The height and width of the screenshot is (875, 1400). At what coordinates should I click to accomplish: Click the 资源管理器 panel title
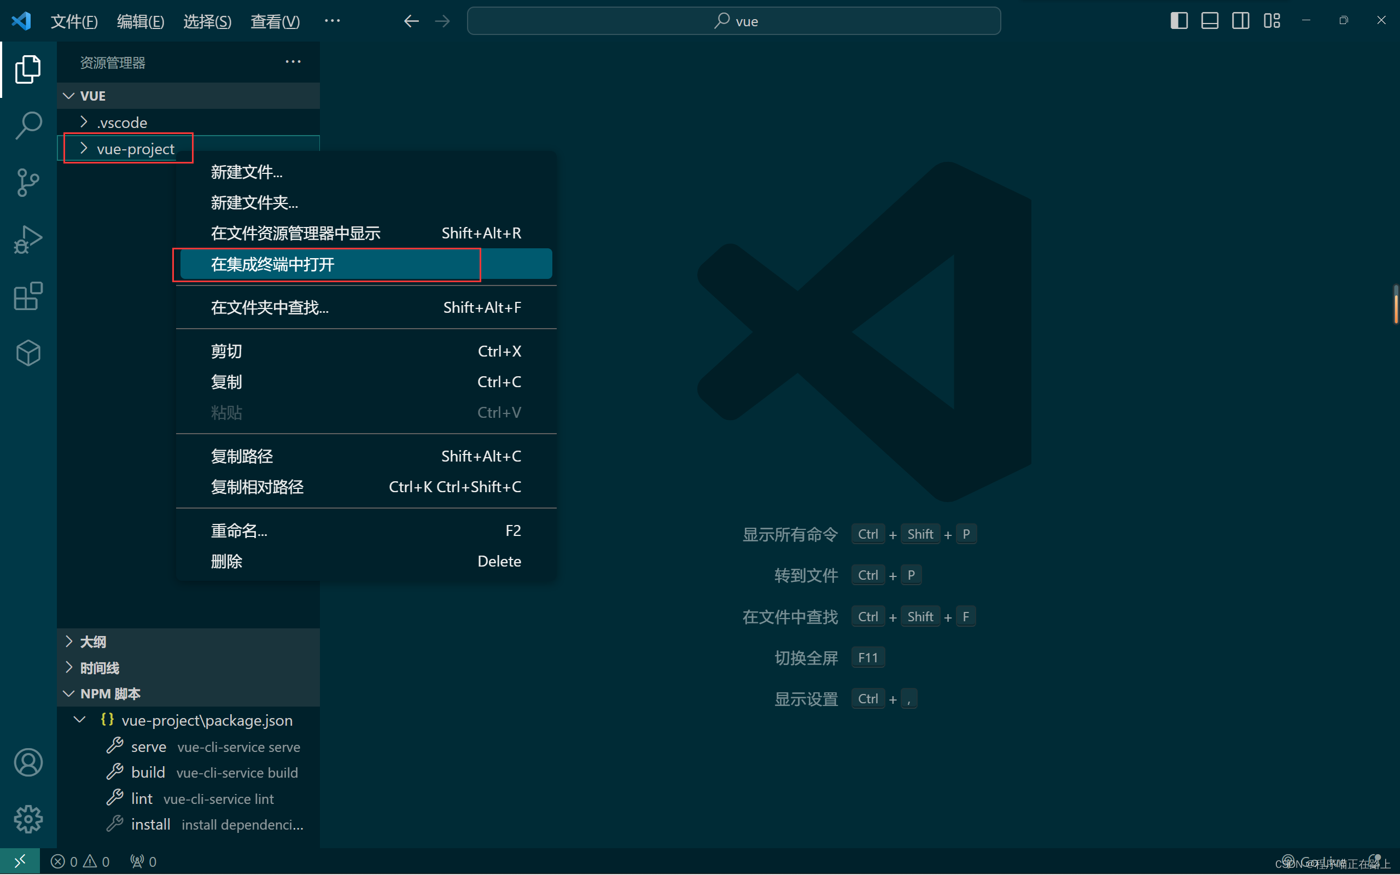coord(112,62)
